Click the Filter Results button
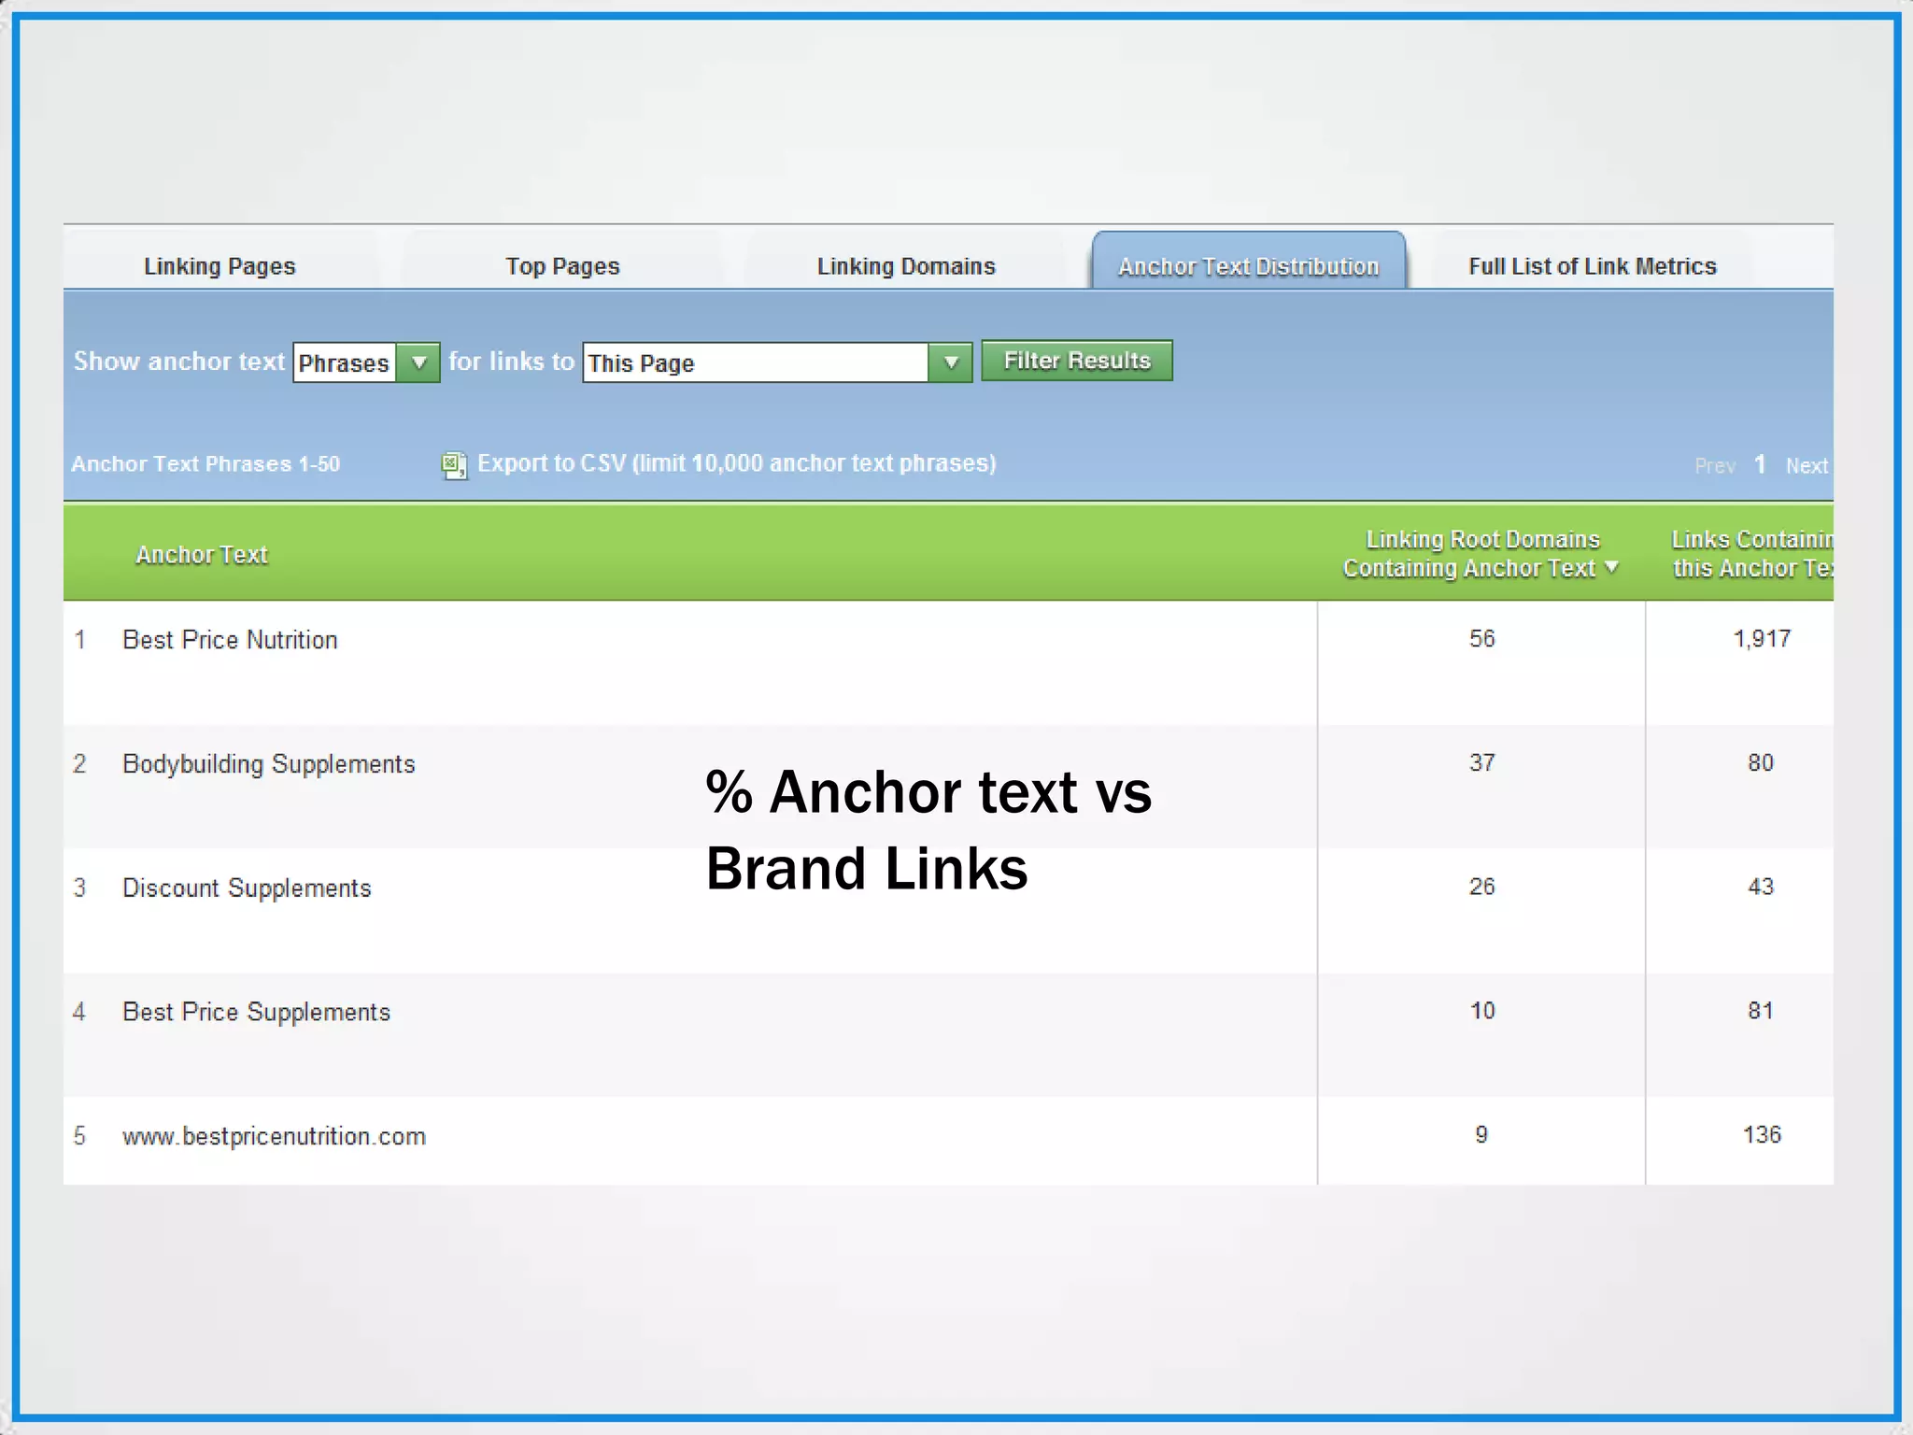This screenshot has height=1435, width=1913. pyautogui.click(x=1077, y=361)
